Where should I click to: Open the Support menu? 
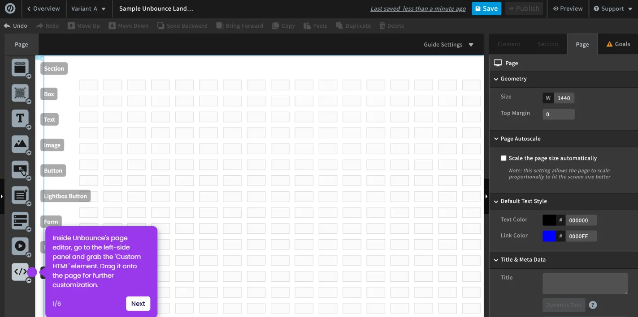[613, 8]
